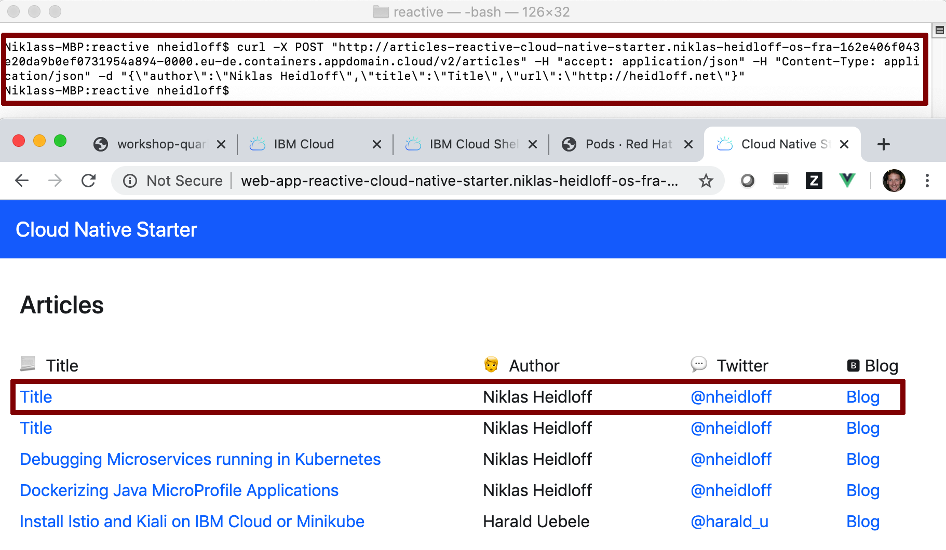Open the Not Secure site info icon
Screen dimensions: 946x550
pyautogui.click(x=130, y=181)
